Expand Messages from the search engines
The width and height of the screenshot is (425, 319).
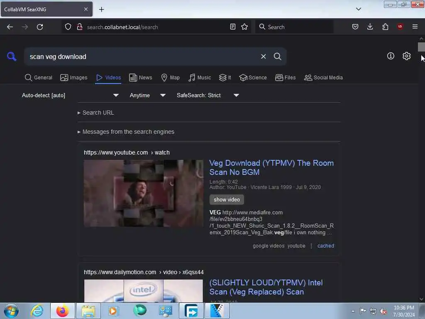click(126, 132)
